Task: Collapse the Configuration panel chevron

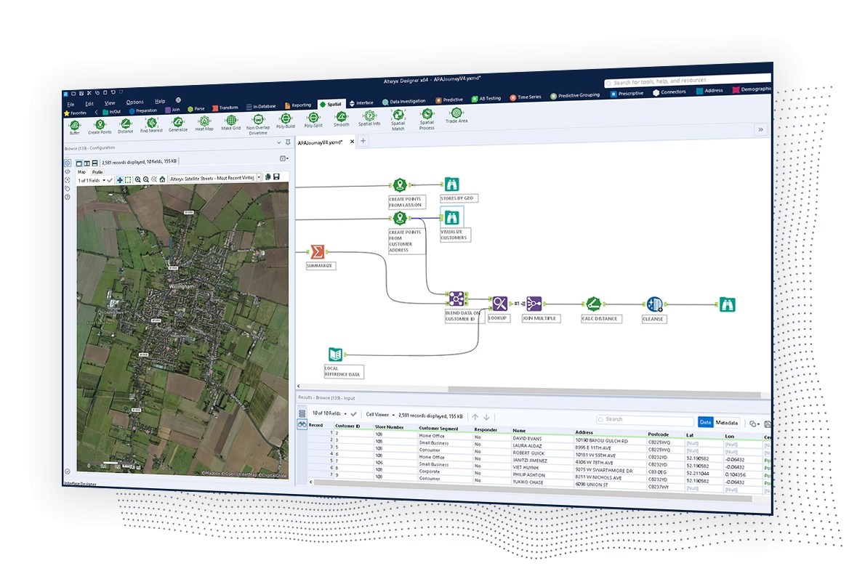Action: click(x=278, y=142)
